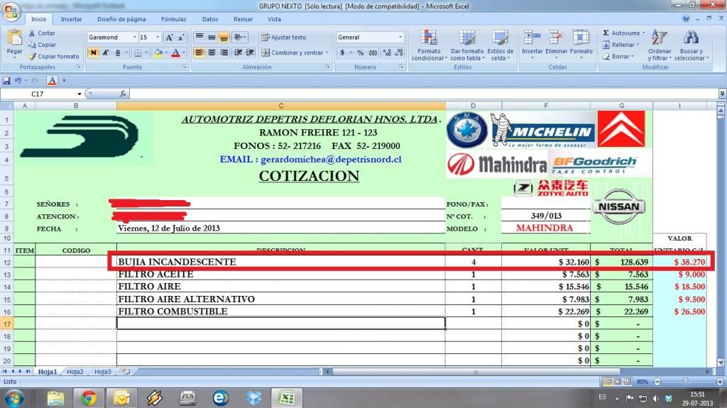Click the Copiar formato brush
This screenshot has width=727, height=408.
pyautogui.click(x=31, y=56)
